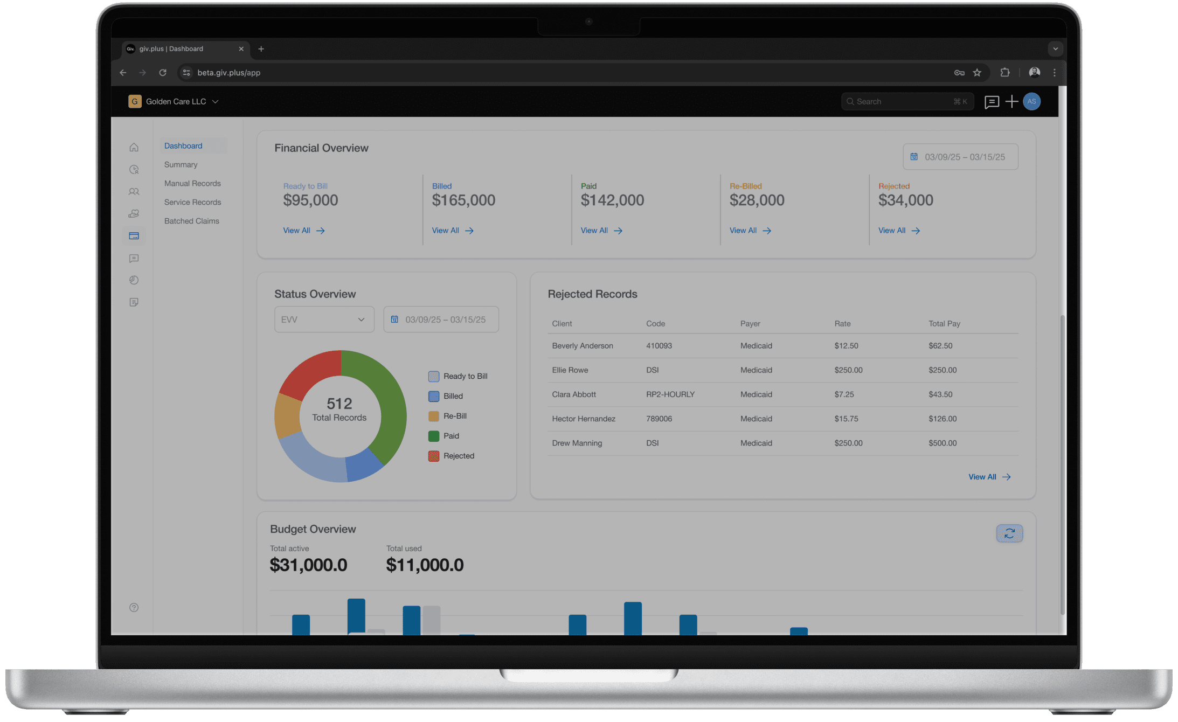1178x722 pixels.
Task: Click the Paid green legend swatch
Action: (x=433, y=436)
